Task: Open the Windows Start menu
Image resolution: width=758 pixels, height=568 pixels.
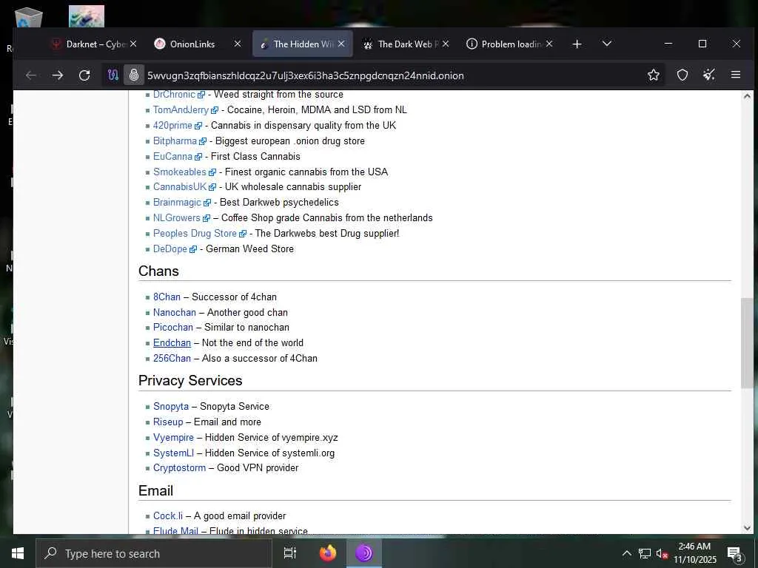Action: click(x=18, y=553)
